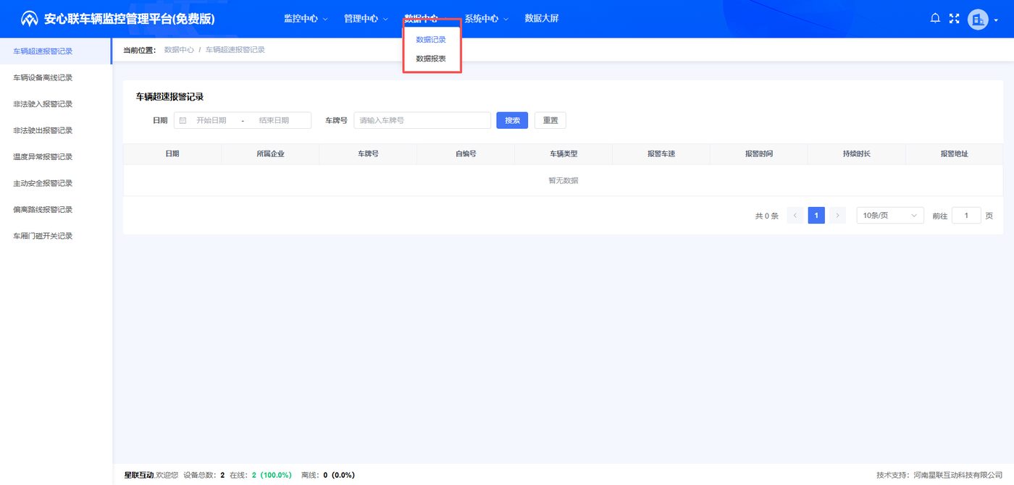Open 主动安全报警记录 in sidebar
The image size is (1014, 485).
56,183
